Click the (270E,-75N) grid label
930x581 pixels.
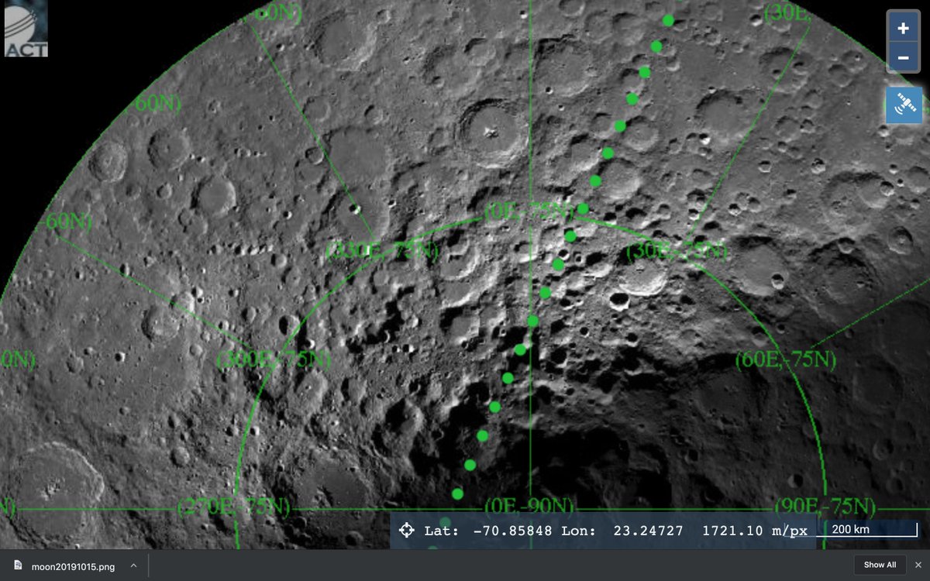233,507
